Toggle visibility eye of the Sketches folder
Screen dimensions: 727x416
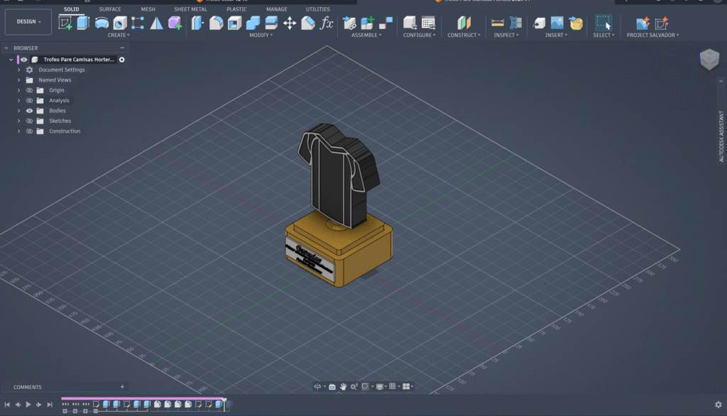coord(30,121)
